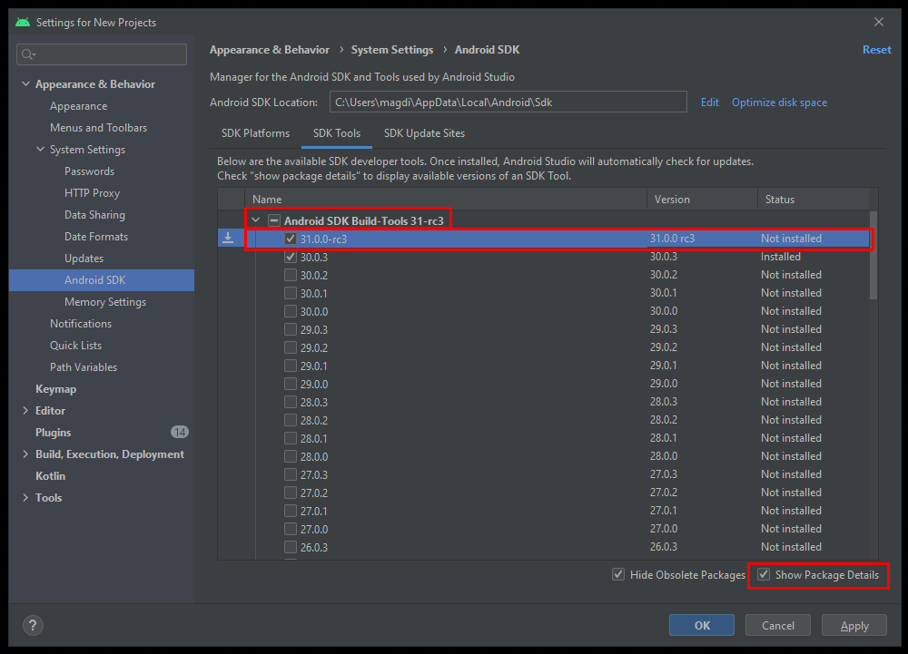Toggle the Android SDK Build-Tools group checkbox
Image resolution: width=908 pixels, height=654 pixels.
(274, 220)
